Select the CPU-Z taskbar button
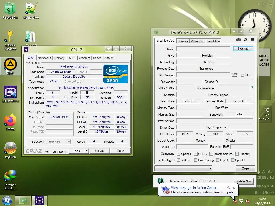Viewport: 275px width, 206px height. (39, 201)
